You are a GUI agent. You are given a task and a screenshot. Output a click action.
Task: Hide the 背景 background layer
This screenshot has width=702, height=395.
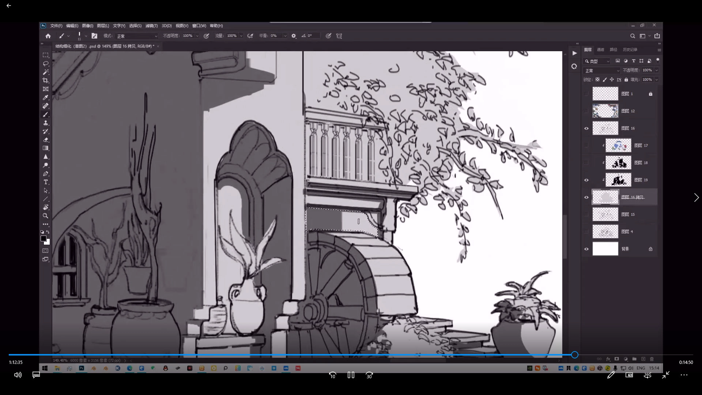(586, 249)
